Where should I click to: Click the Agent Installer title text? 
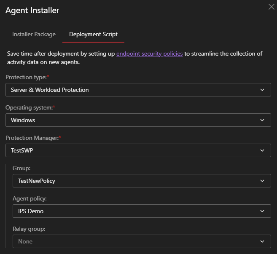(32, 11)
